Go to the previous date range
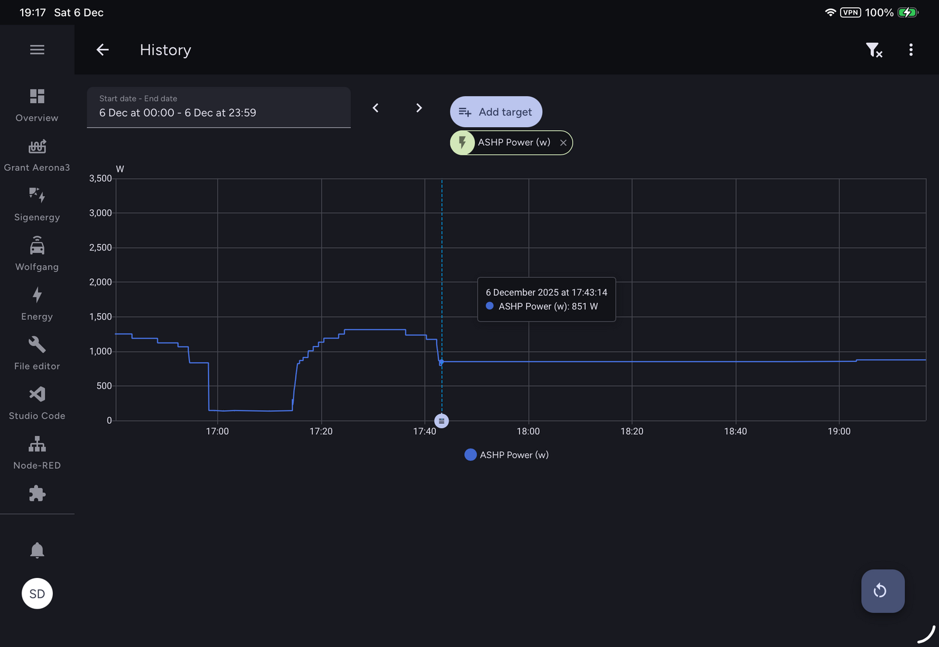Image resolution: width=939 pixels, height=647 pixels. pos(375,108)
